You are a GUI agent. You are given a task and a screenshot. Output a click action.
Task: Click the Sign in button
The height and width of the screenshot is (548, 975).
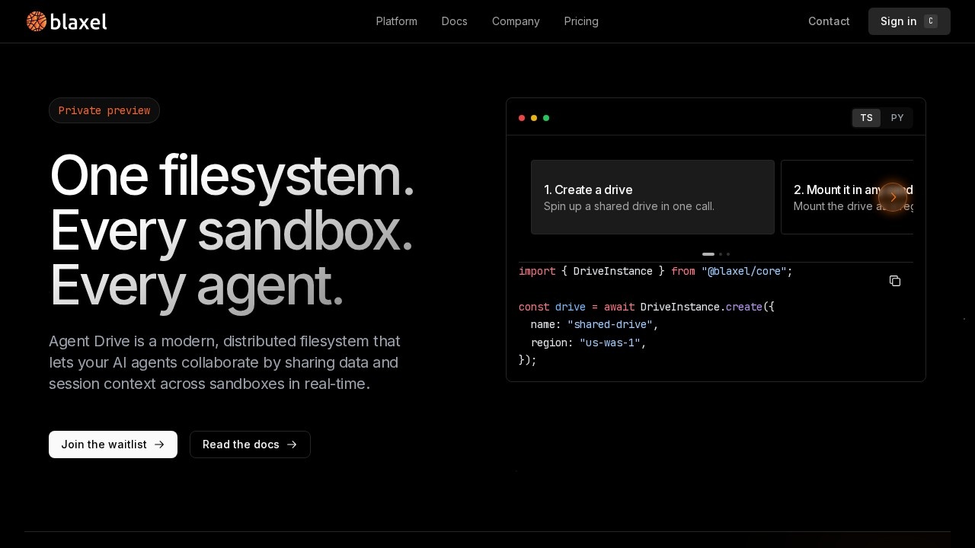pyautogui.click(x=909, y=21)
